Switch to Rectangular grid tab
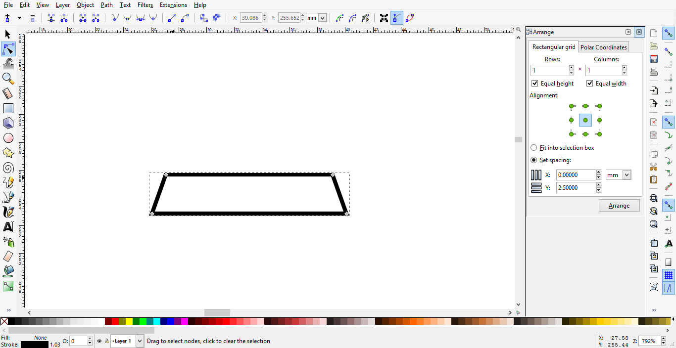676x348 pixels. point(554,47)
